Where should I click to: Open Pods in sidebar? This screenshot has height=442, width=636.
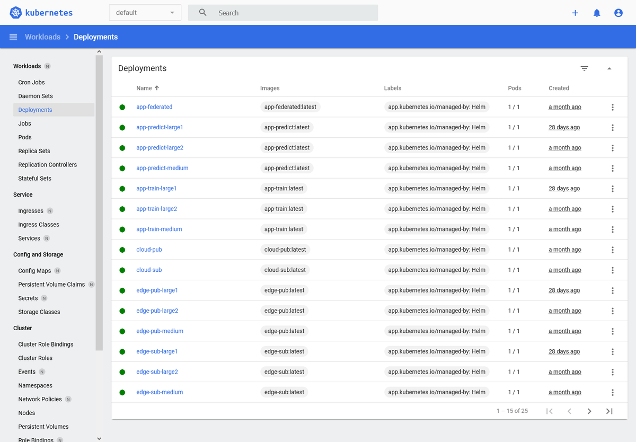pos(25,137)
